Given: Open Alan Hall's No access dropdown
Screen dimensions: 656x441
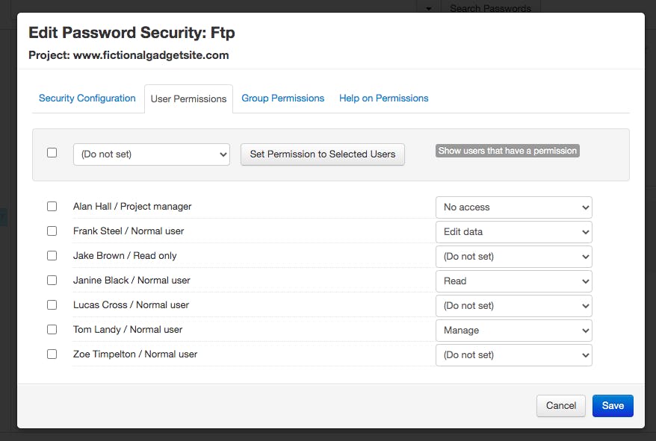Looking at the screenshot, I should click(513, 207).
